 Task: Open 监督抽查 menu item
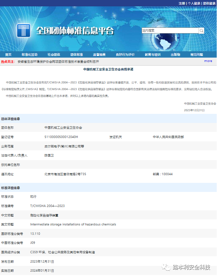coord(99,55)
